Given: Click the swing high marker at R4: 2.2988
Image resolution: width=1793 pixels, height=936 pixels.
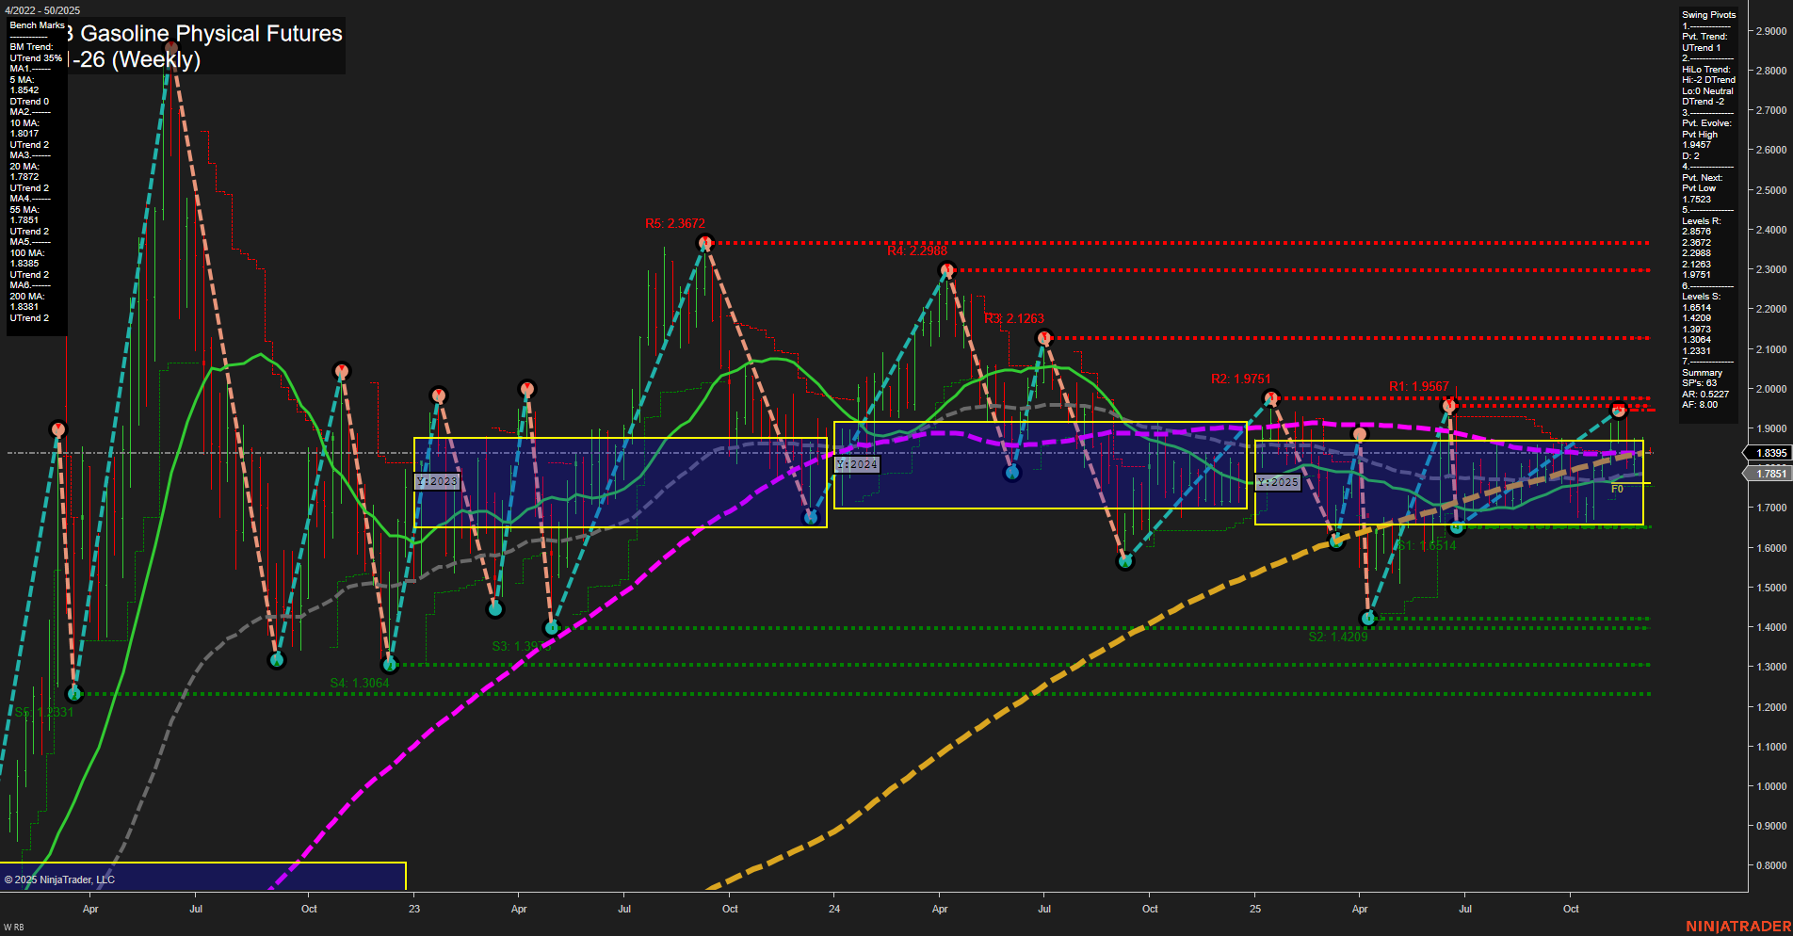Looking at the screenshot, I should tap(947, 268).
